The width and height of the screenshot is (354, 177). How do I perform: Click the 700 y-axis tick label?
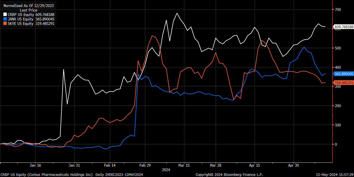coord(338,10)
